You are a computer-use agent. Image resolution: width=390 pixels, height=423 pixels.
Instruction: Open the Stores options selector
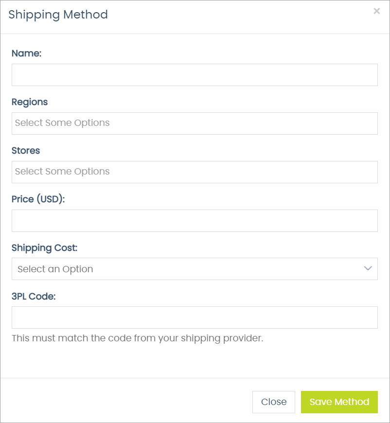[x=195, y=172]
